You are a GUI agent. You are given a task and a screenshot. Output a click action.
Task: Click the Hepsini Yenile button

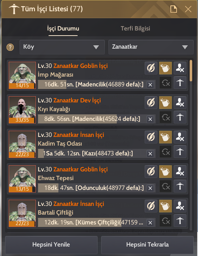51,245
